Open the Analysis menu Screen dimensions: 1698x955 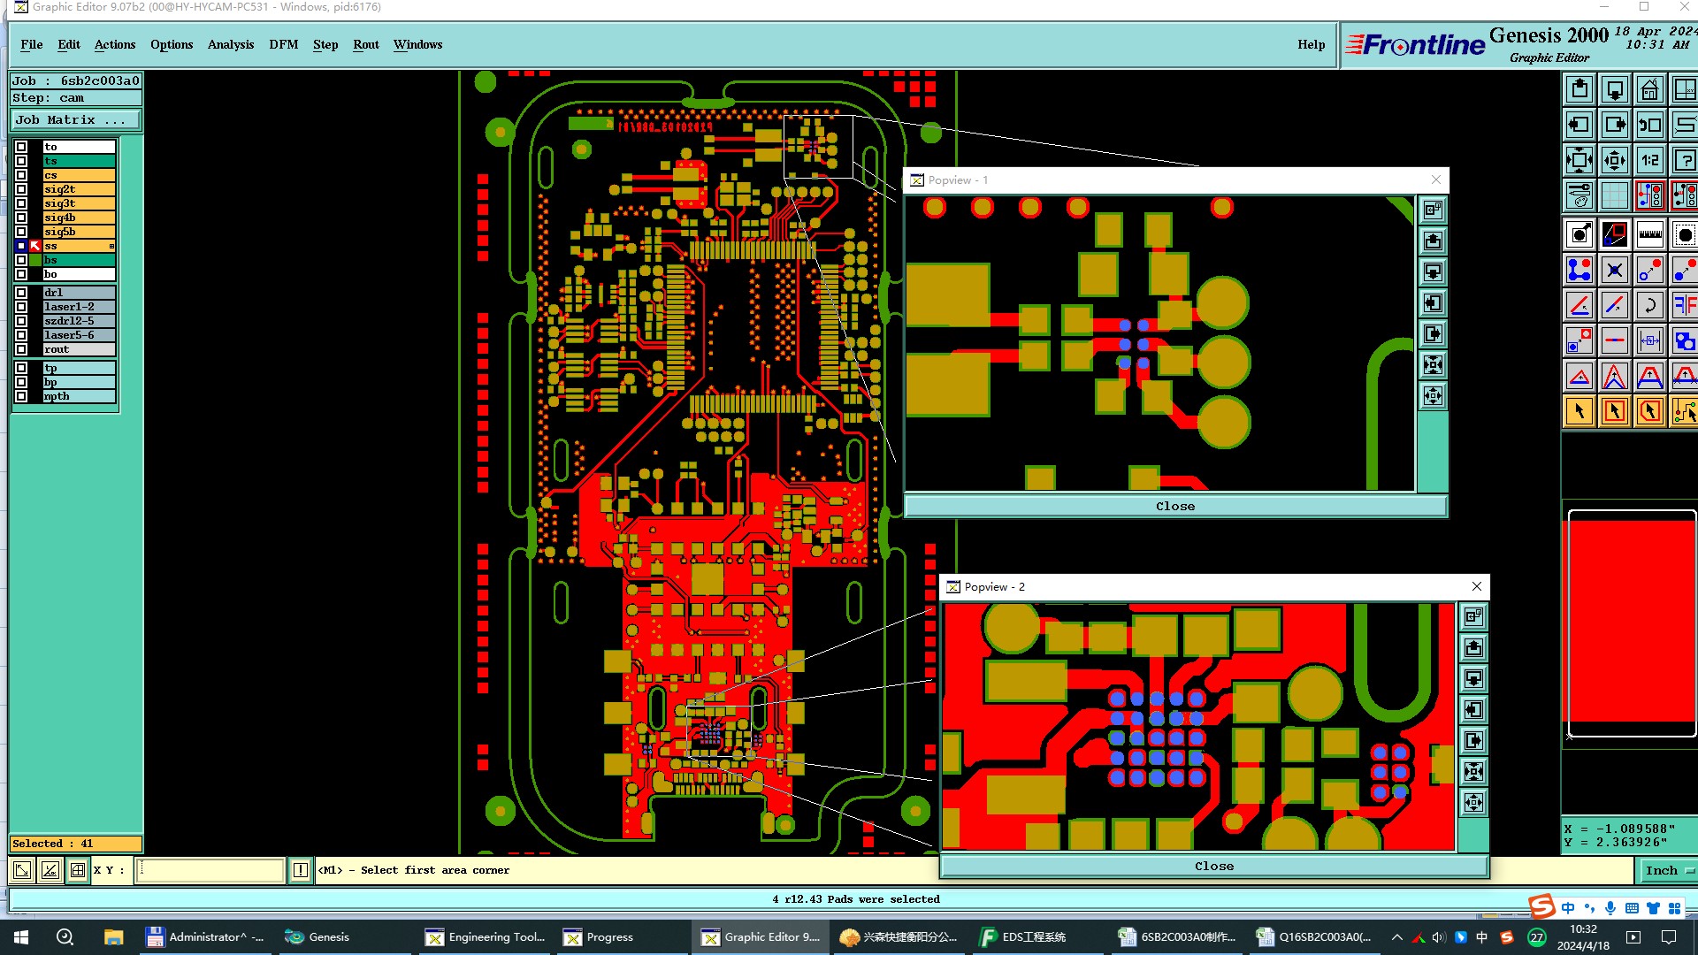tap(231, 44)
